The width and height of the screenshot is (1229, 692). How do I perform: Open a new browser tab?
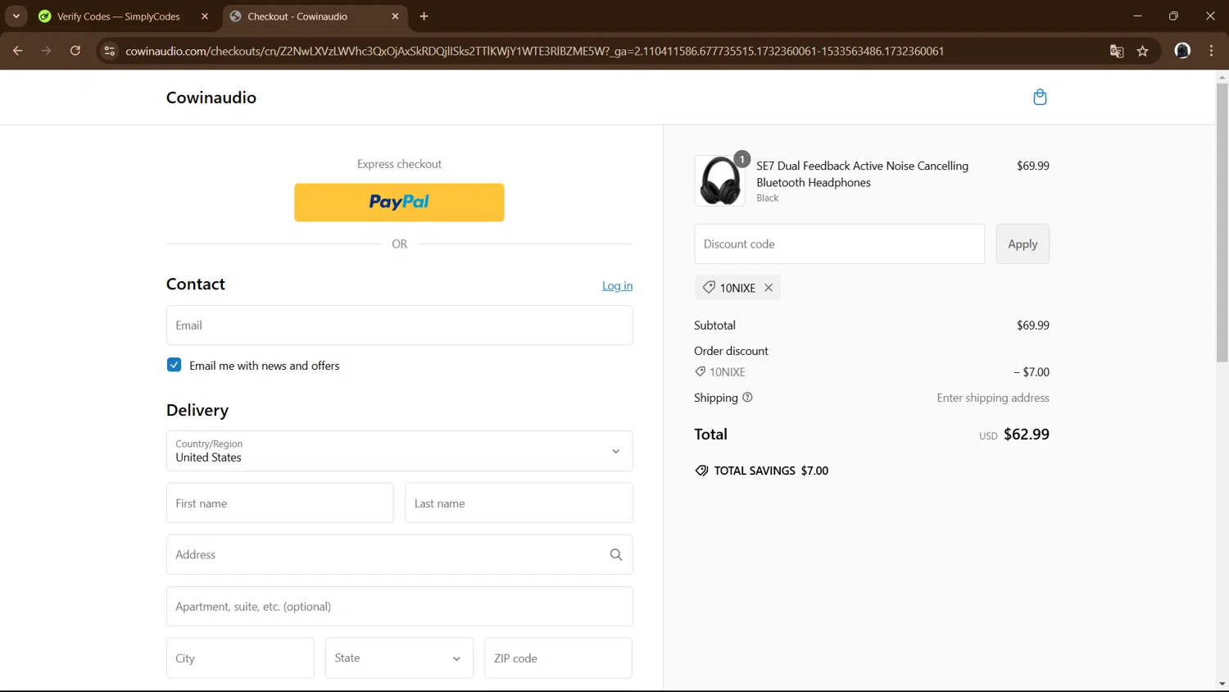click(424, 16)
